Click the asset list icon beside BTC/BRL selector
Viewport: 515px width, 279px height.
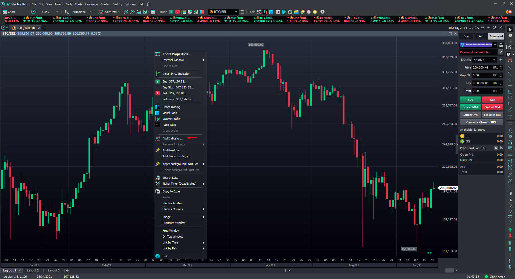coord(242,12)
